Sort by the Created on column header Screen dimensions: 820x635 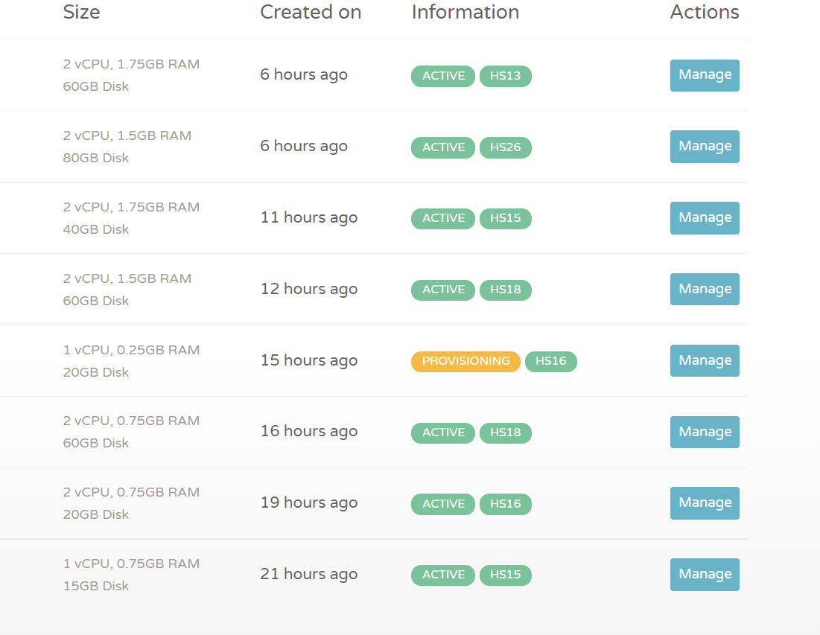click(311, 13)
